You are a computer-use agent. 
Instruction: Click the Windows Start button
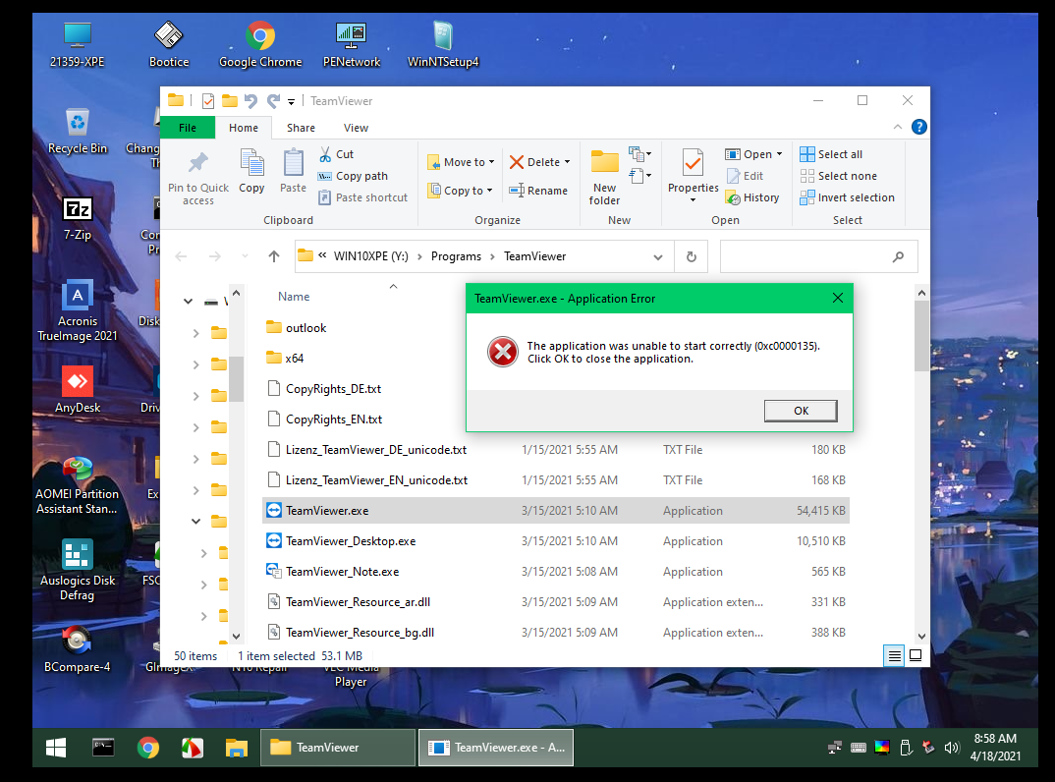pos(56,748)
